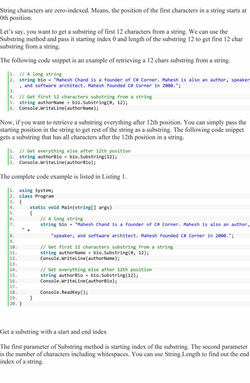The image size is (250, 383).
Task: Click the paragraph starting with "Let's say"
Action: 123,39
